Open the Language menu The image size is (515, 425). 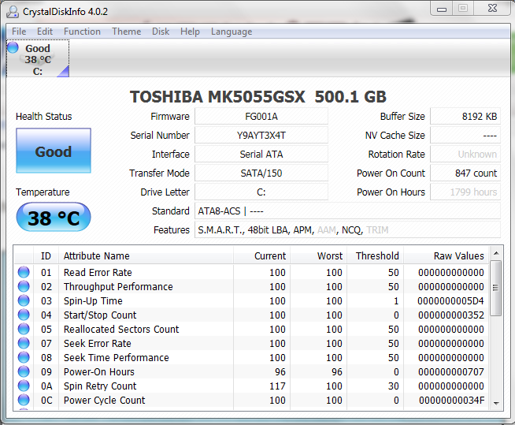(x=232, y=32)
